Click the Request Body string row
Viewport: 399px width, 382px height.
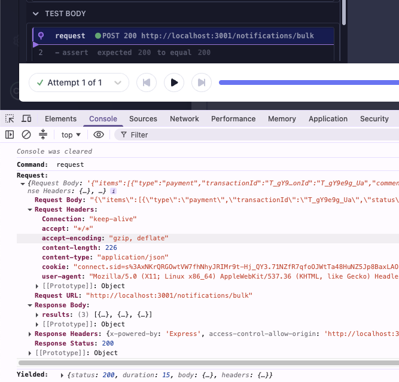pos(208,200)
